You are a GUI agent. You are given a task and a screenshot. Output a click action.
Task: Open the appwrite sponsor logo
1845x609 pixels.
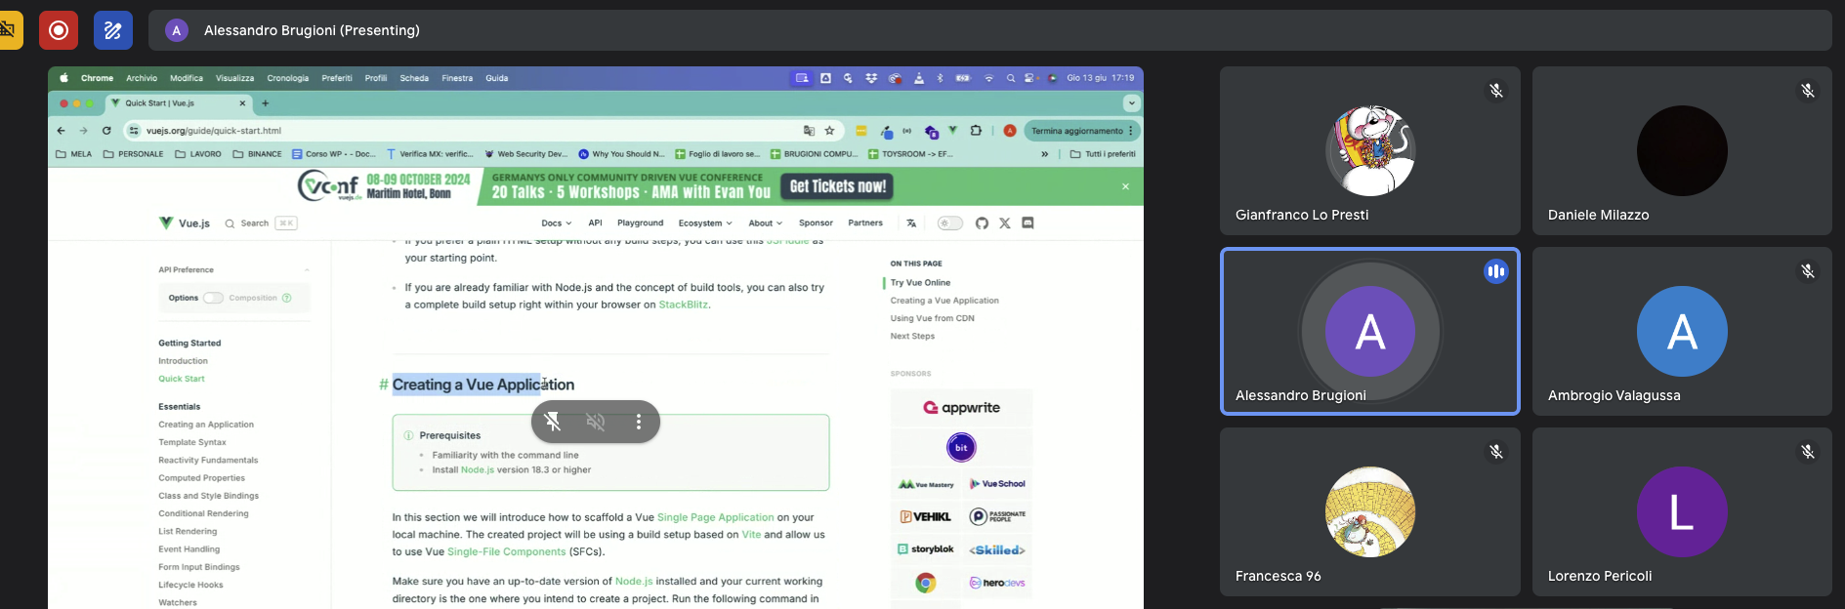(961, 408)
